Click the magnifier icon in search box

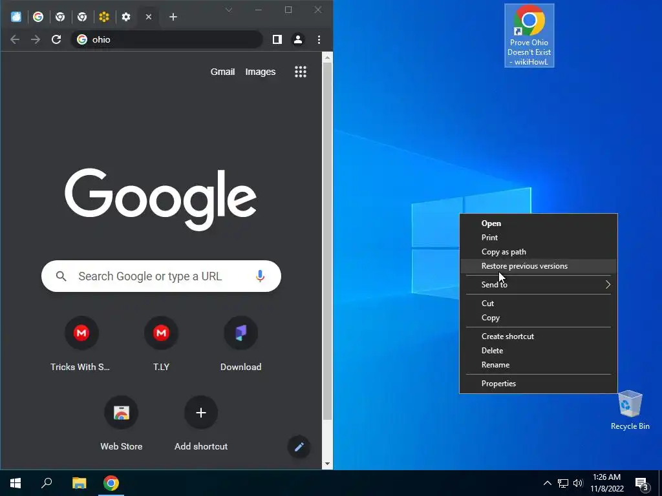click(61, 276)
